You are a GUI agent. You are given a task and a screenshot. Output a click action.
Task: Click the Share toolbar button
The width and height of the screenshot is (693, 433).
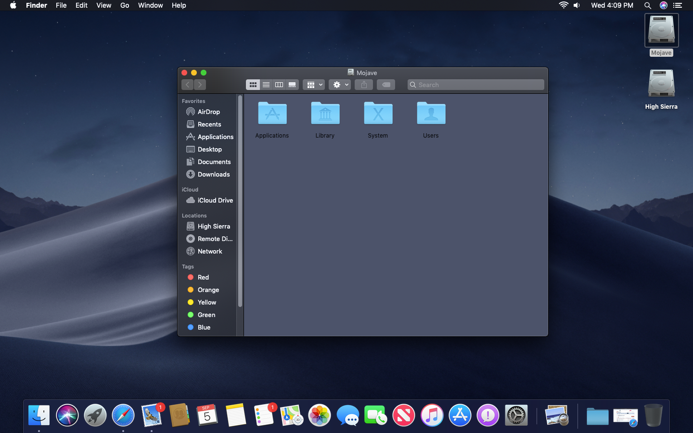tap(364, 85)
